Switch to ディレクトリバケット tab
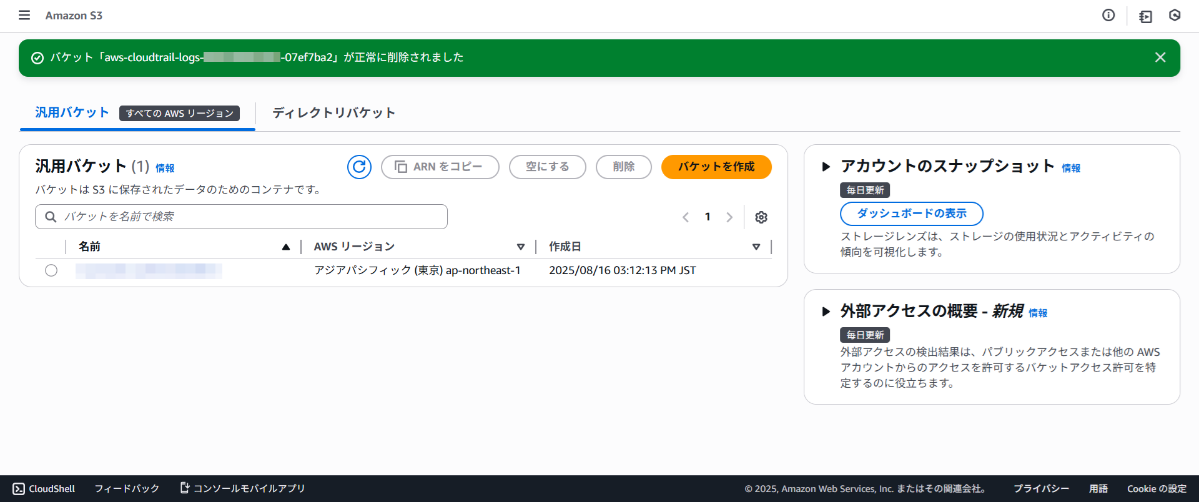The width and height of the screenshot is (1199, 502). [x=333, y=113]
